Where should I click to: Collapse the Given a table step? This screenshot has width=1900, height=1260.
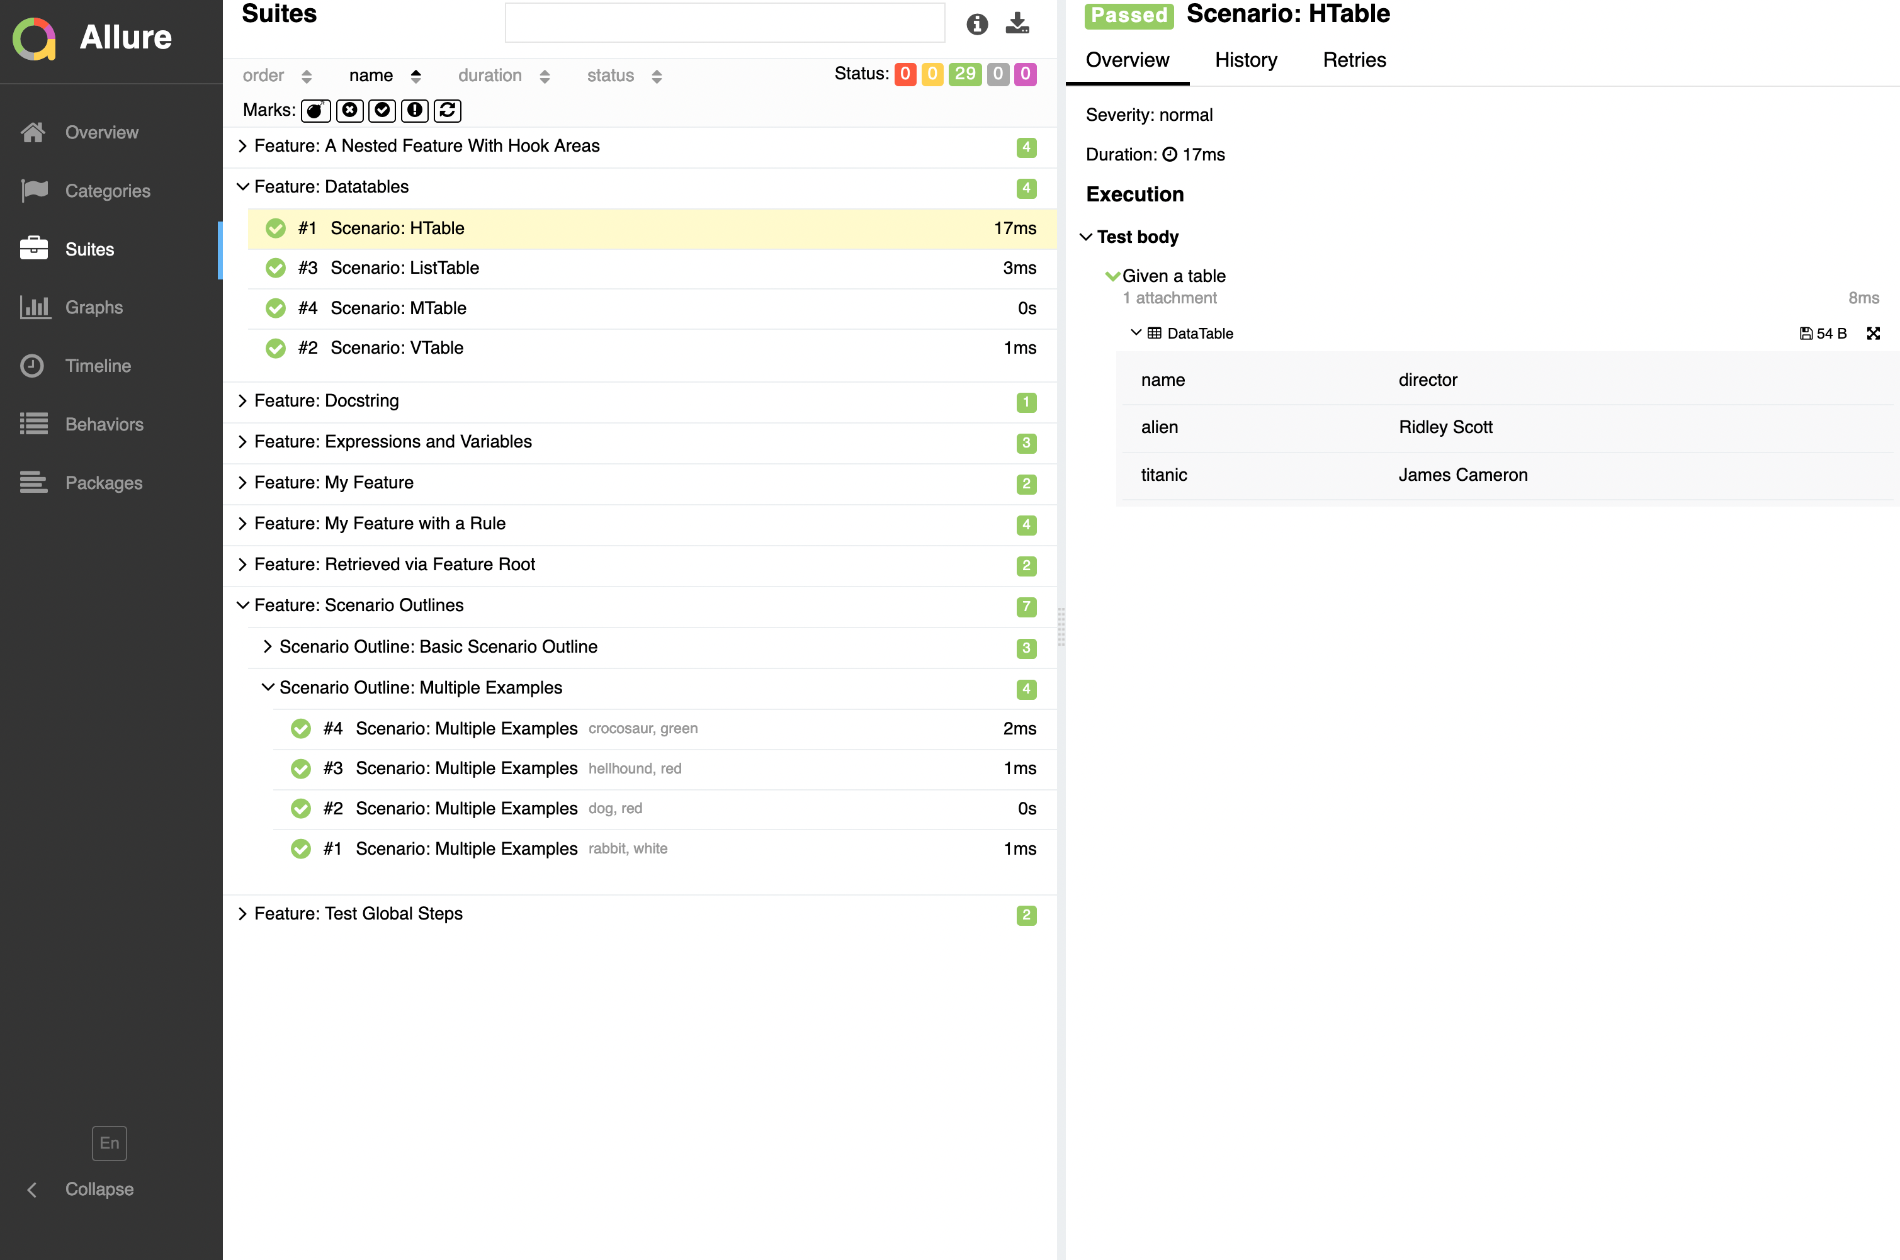(1165, 276)
